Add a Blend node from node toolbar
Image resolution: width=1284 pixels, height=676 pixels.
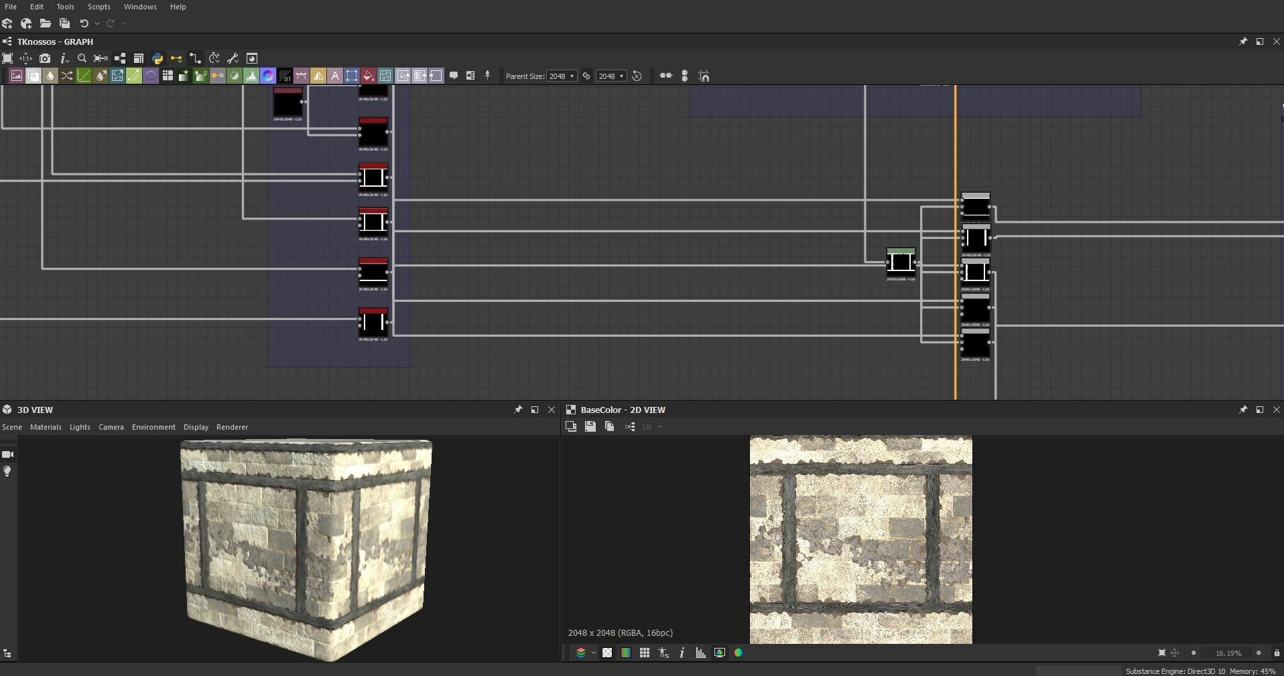pos(34,76)
